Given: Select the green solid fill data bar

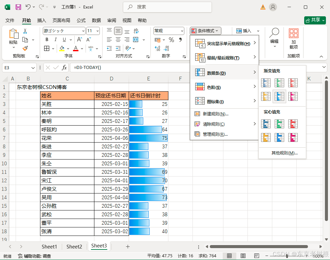Looking at the screenshot, I should click(x=279, y=124).
